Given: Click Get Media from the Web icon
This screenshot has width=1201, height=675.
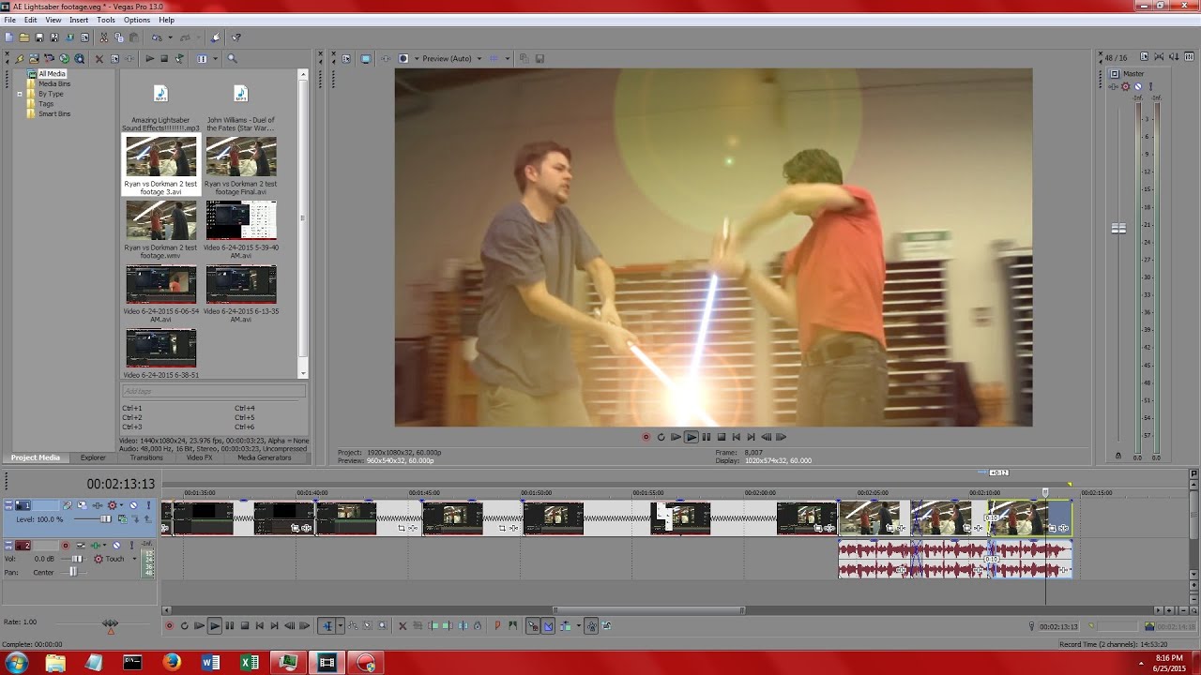Looking at the screenshot, I should pos(79,58).
